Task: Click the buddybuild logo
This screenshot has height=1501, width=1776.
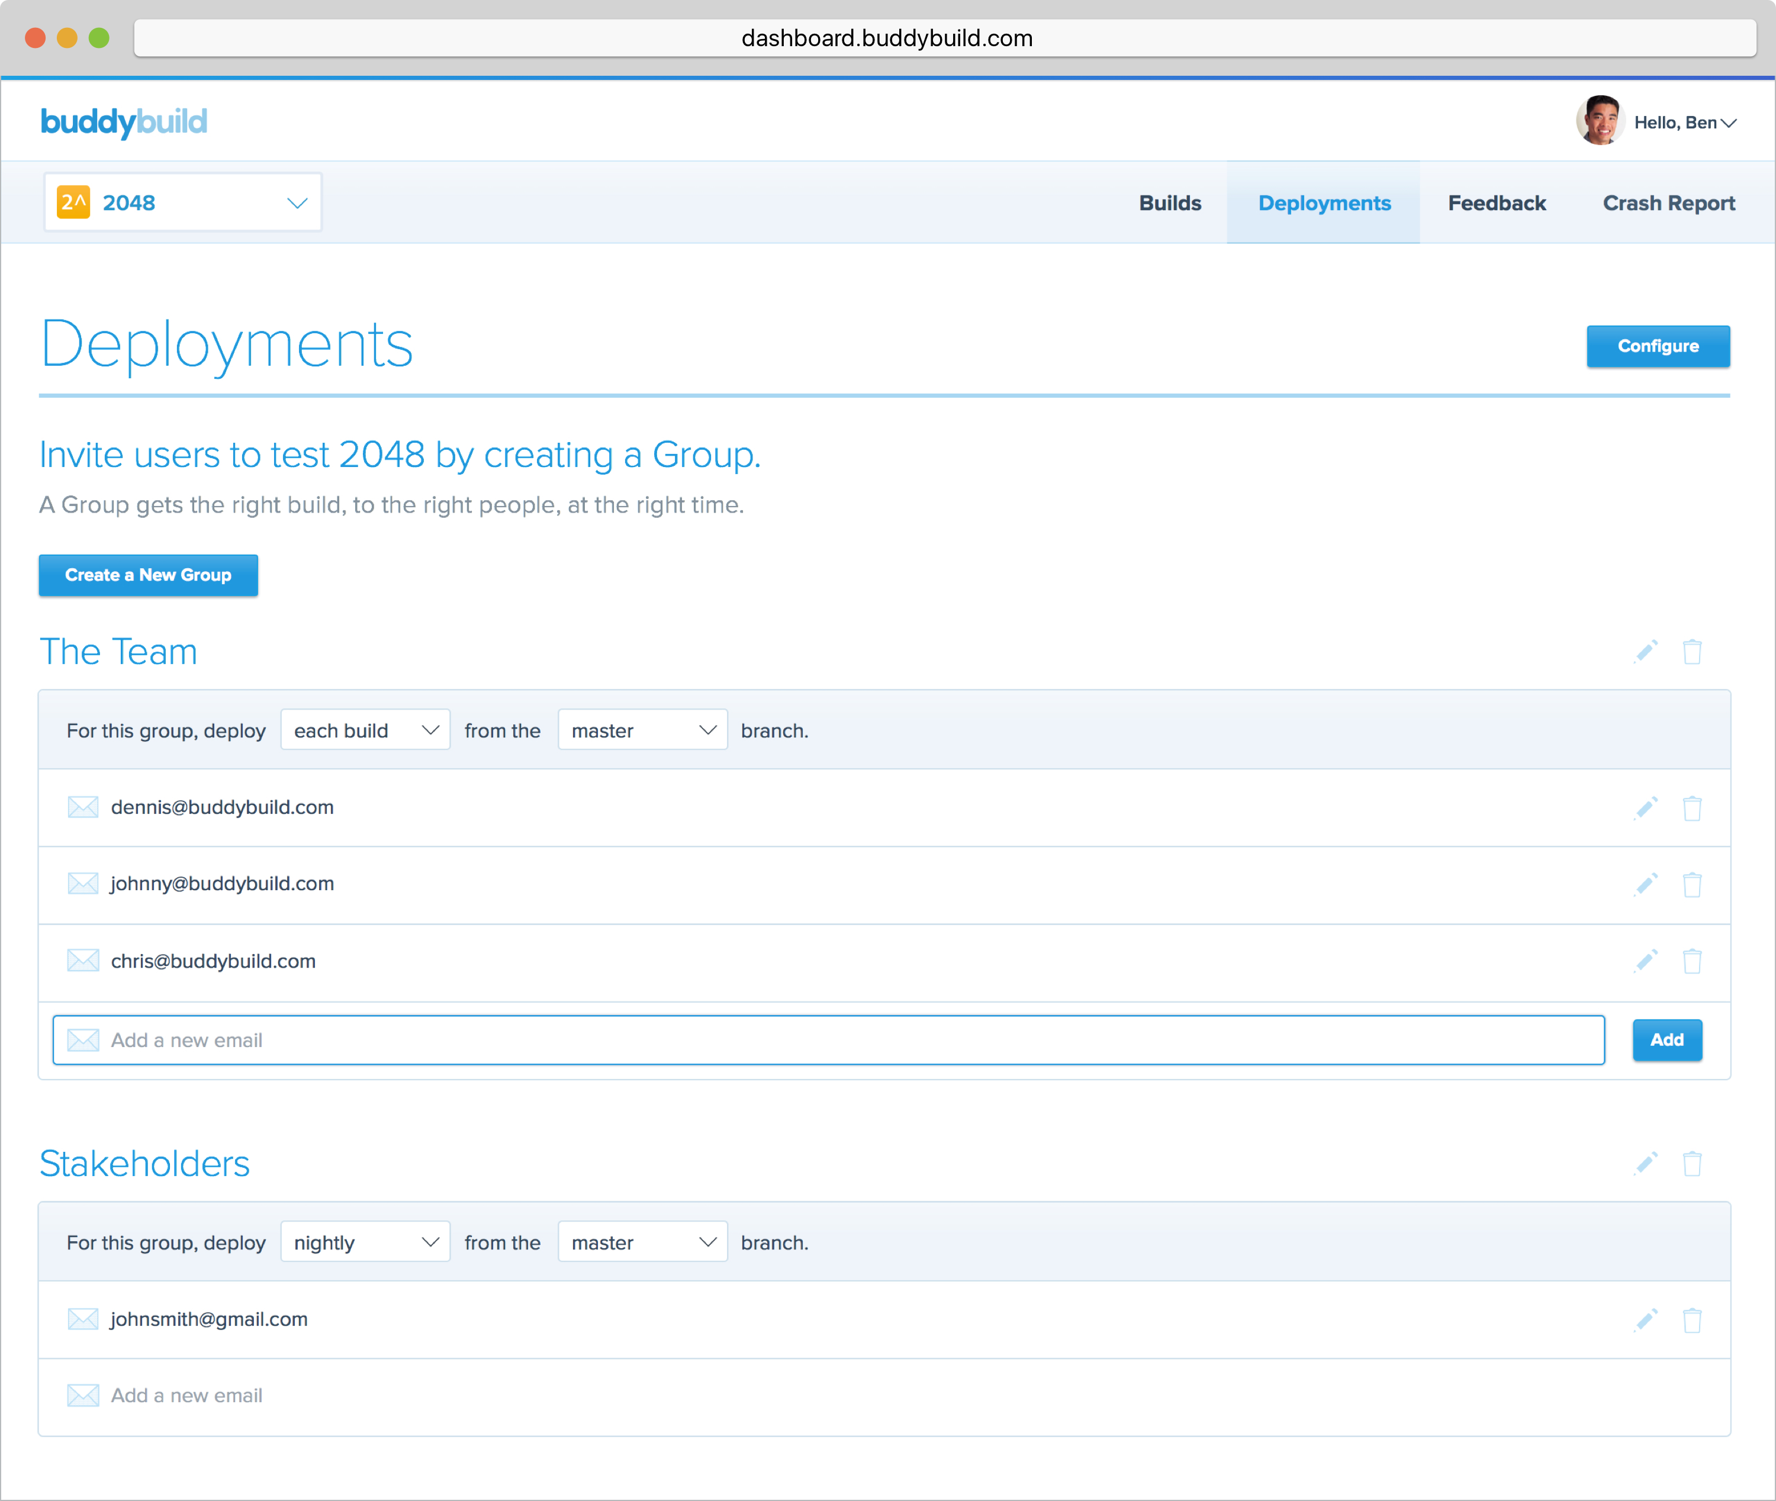Action: pos(124,122)
